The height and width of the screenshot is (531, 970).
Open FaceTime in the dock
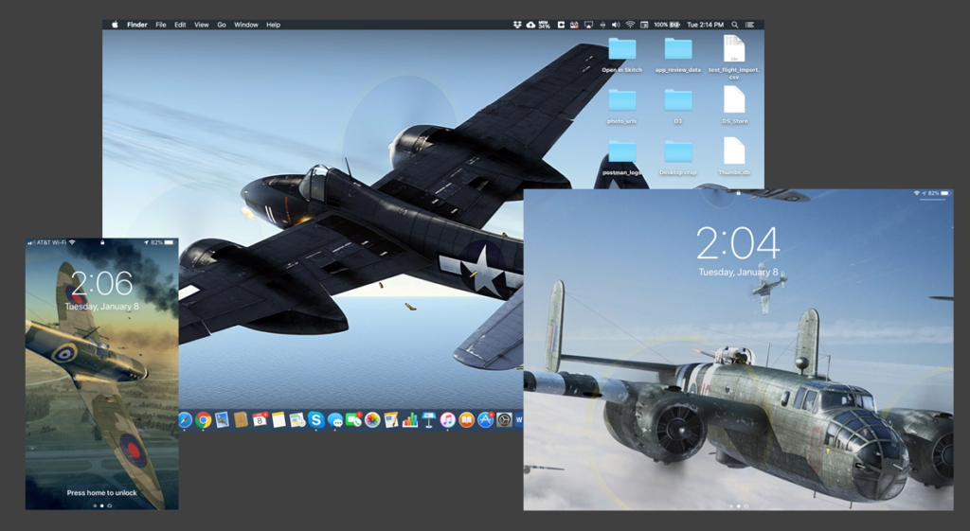pyautogui.click(x=353, y=419)
